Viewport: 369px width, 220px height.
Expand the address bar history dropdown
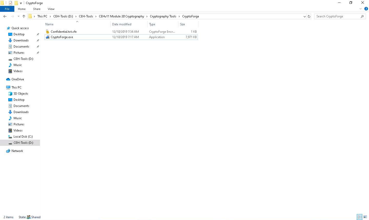[304, 16]
